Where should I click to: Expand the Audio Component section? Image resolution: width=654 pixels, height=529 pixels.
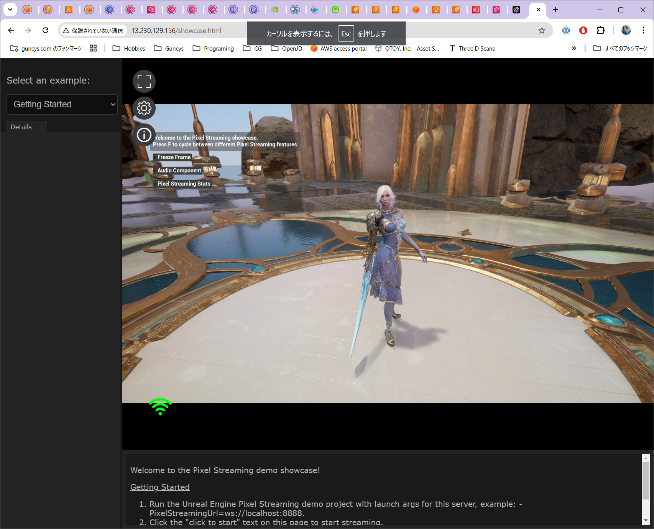[178, 171]
